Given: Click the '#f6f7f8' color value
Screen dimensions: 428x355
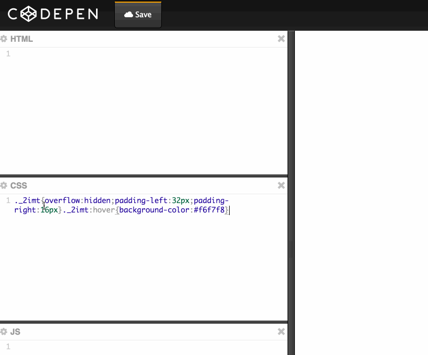Looking at the screenshot, I should point(209,210).
